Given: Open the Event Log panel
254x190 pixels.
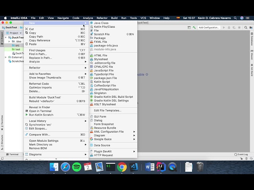Looking at the screenshot, I should coord(241,154).
